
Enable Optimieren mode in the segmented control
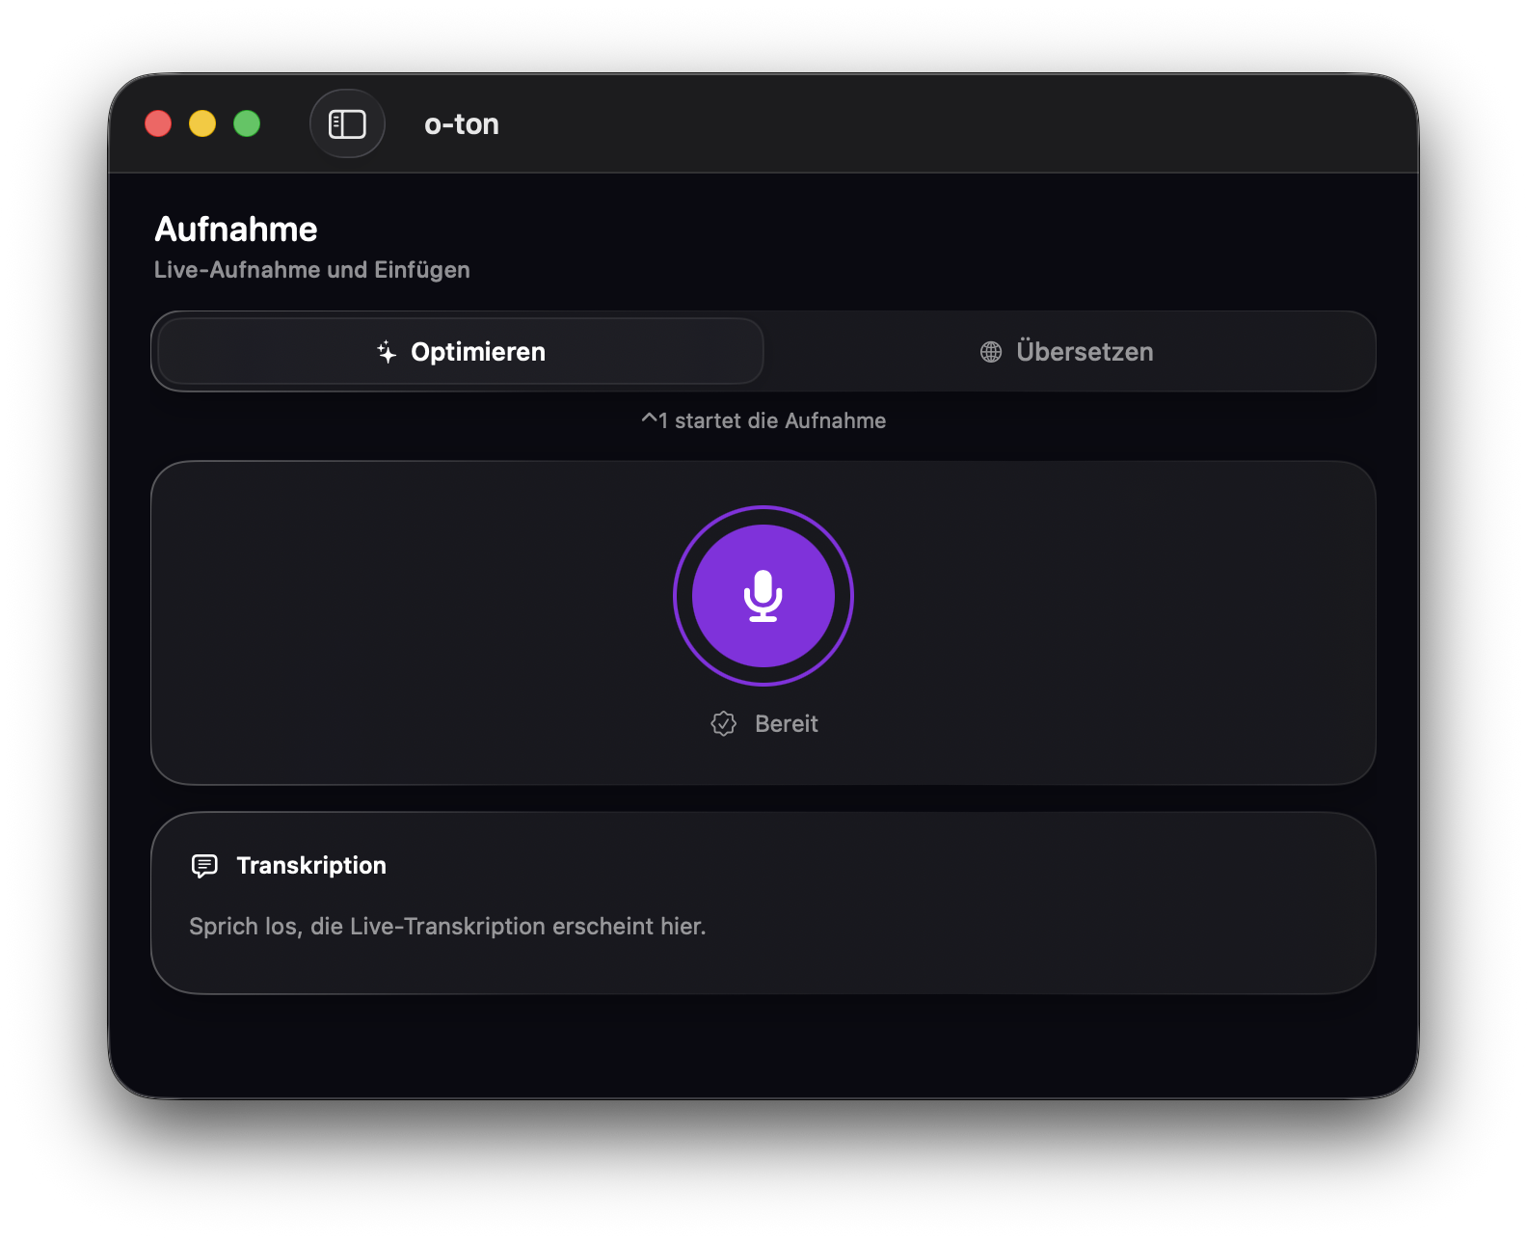point(459,351)
